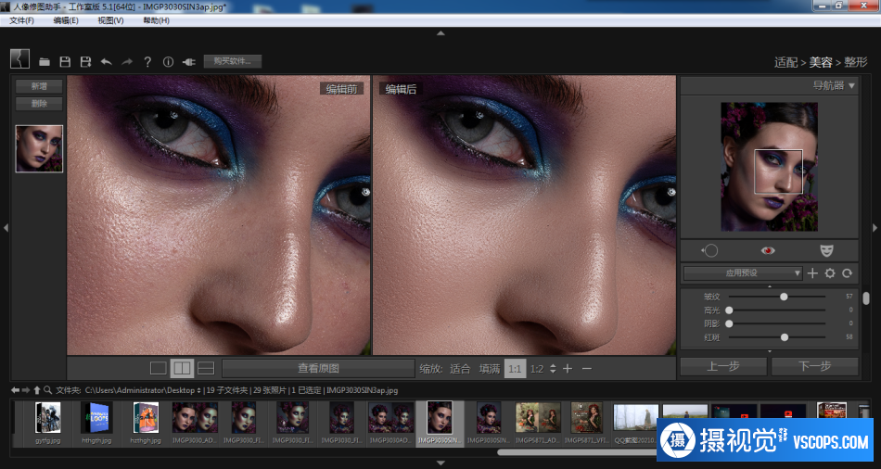Add a new preset with plus icon
Screen dimensions: 881x469
(x=812, y=273)
